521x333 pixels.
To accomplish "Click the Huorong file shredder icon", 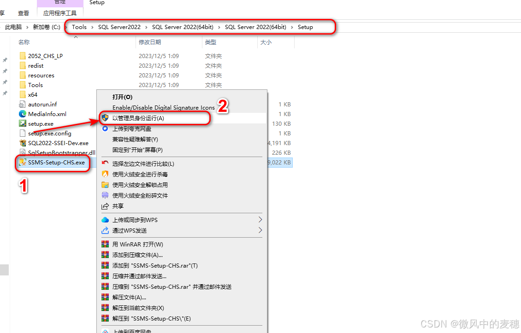I will click(x=105, y=195).
